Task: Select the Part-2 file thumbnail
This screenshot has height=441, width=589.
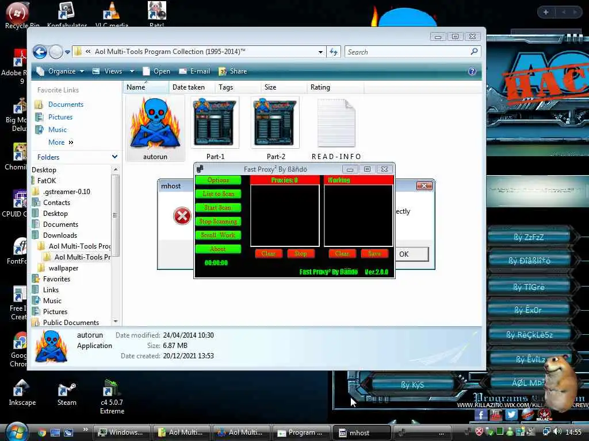Action: pyautogui.click(x=276, y=129)
